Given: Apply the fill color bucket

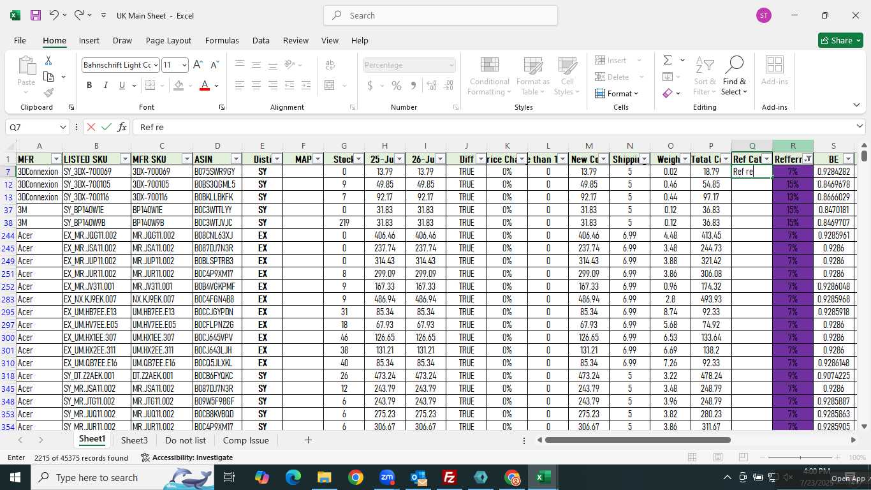Looking at the screenshot, I should 179,85.
